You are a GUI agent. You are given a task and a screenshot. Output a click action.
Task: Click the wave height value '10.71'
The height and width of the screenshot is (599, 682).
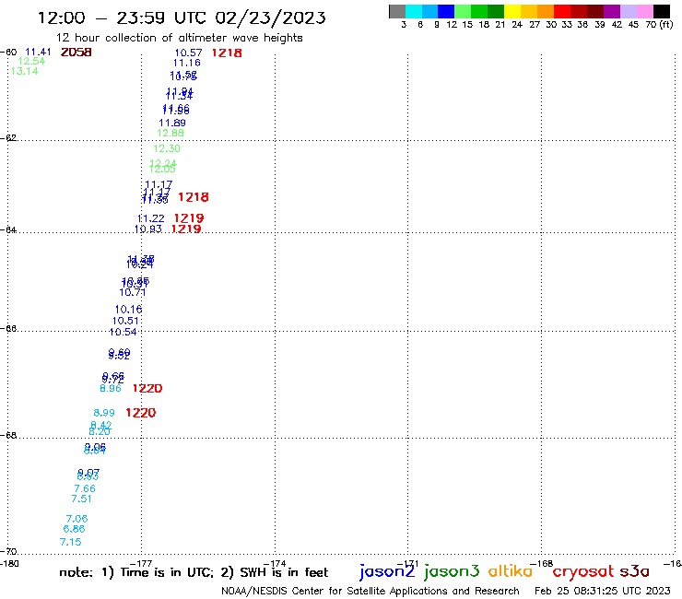pyautogui.click(x=133, y=292)
